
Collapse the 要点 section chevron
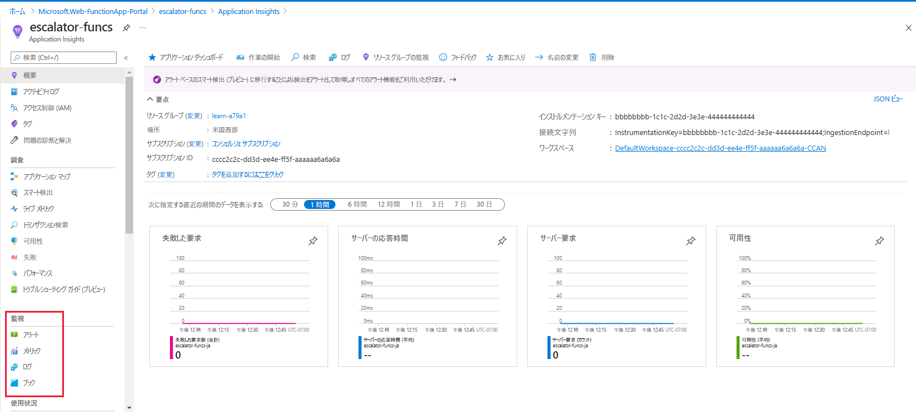point(150,99)
